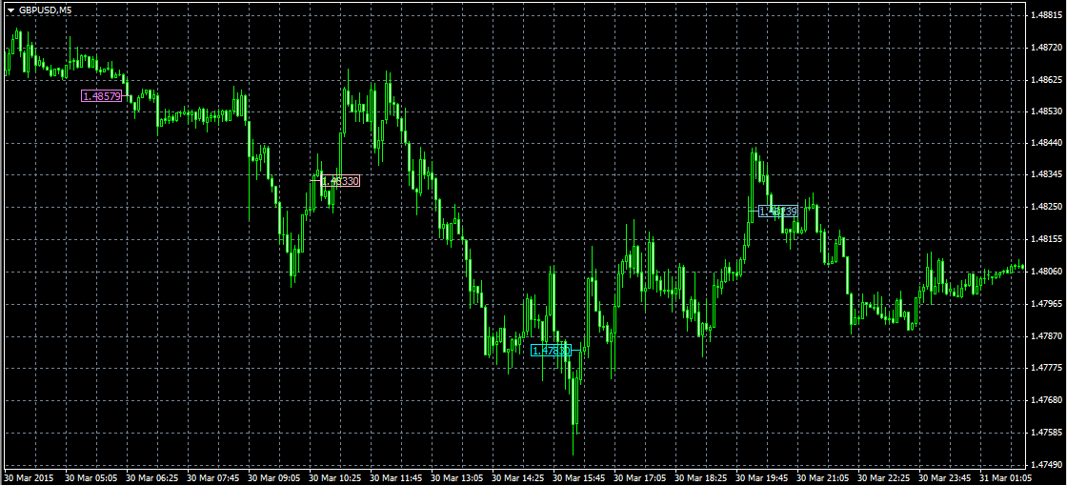Select the pink 1.48330 price label
Viewport: 1067px width, 485px height.
340,181
